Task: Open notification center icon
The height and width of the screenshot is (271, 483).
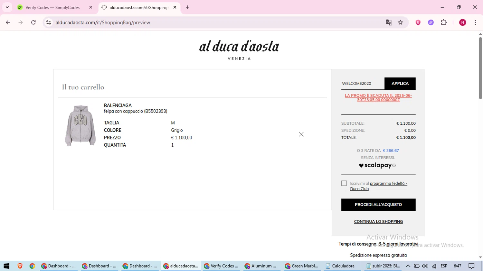Action: pyautogui.click(x=472, y=266)
